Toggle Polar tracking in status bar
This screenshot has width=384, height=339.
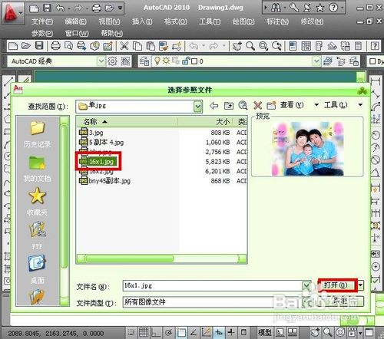[x=168, y=332]
